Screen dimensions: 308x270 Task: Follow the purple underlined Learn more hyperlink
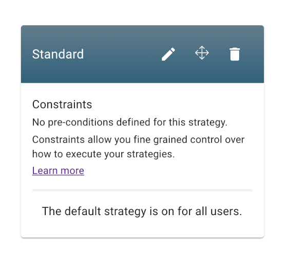58,170
